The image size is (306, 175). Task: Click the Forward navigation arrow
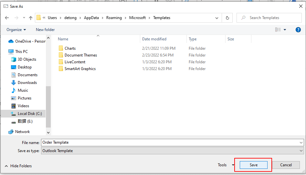tap(16, 18)
